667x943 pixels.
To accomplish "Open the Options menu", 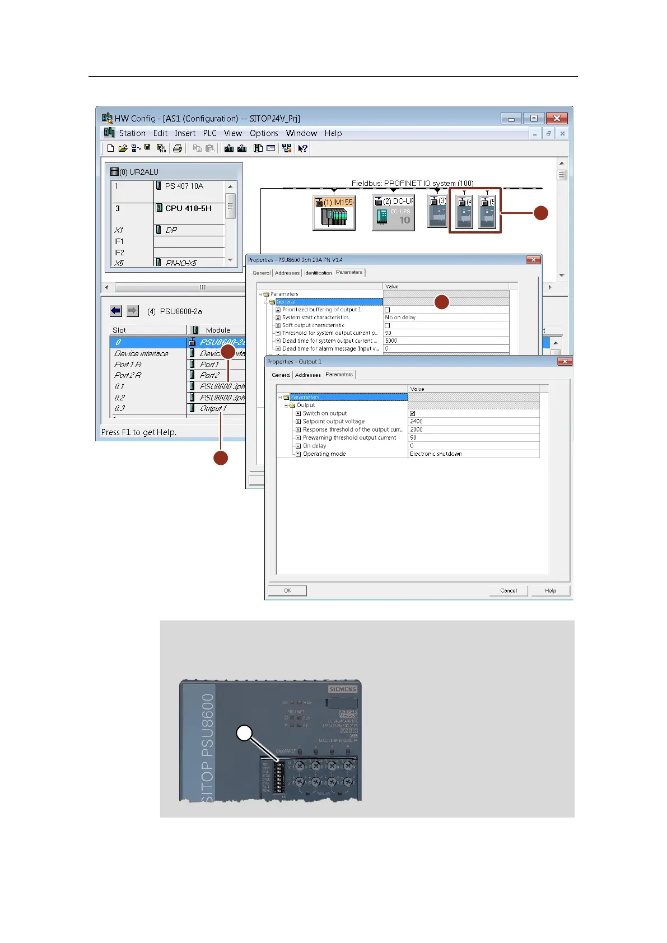I will tap(264, 133).
